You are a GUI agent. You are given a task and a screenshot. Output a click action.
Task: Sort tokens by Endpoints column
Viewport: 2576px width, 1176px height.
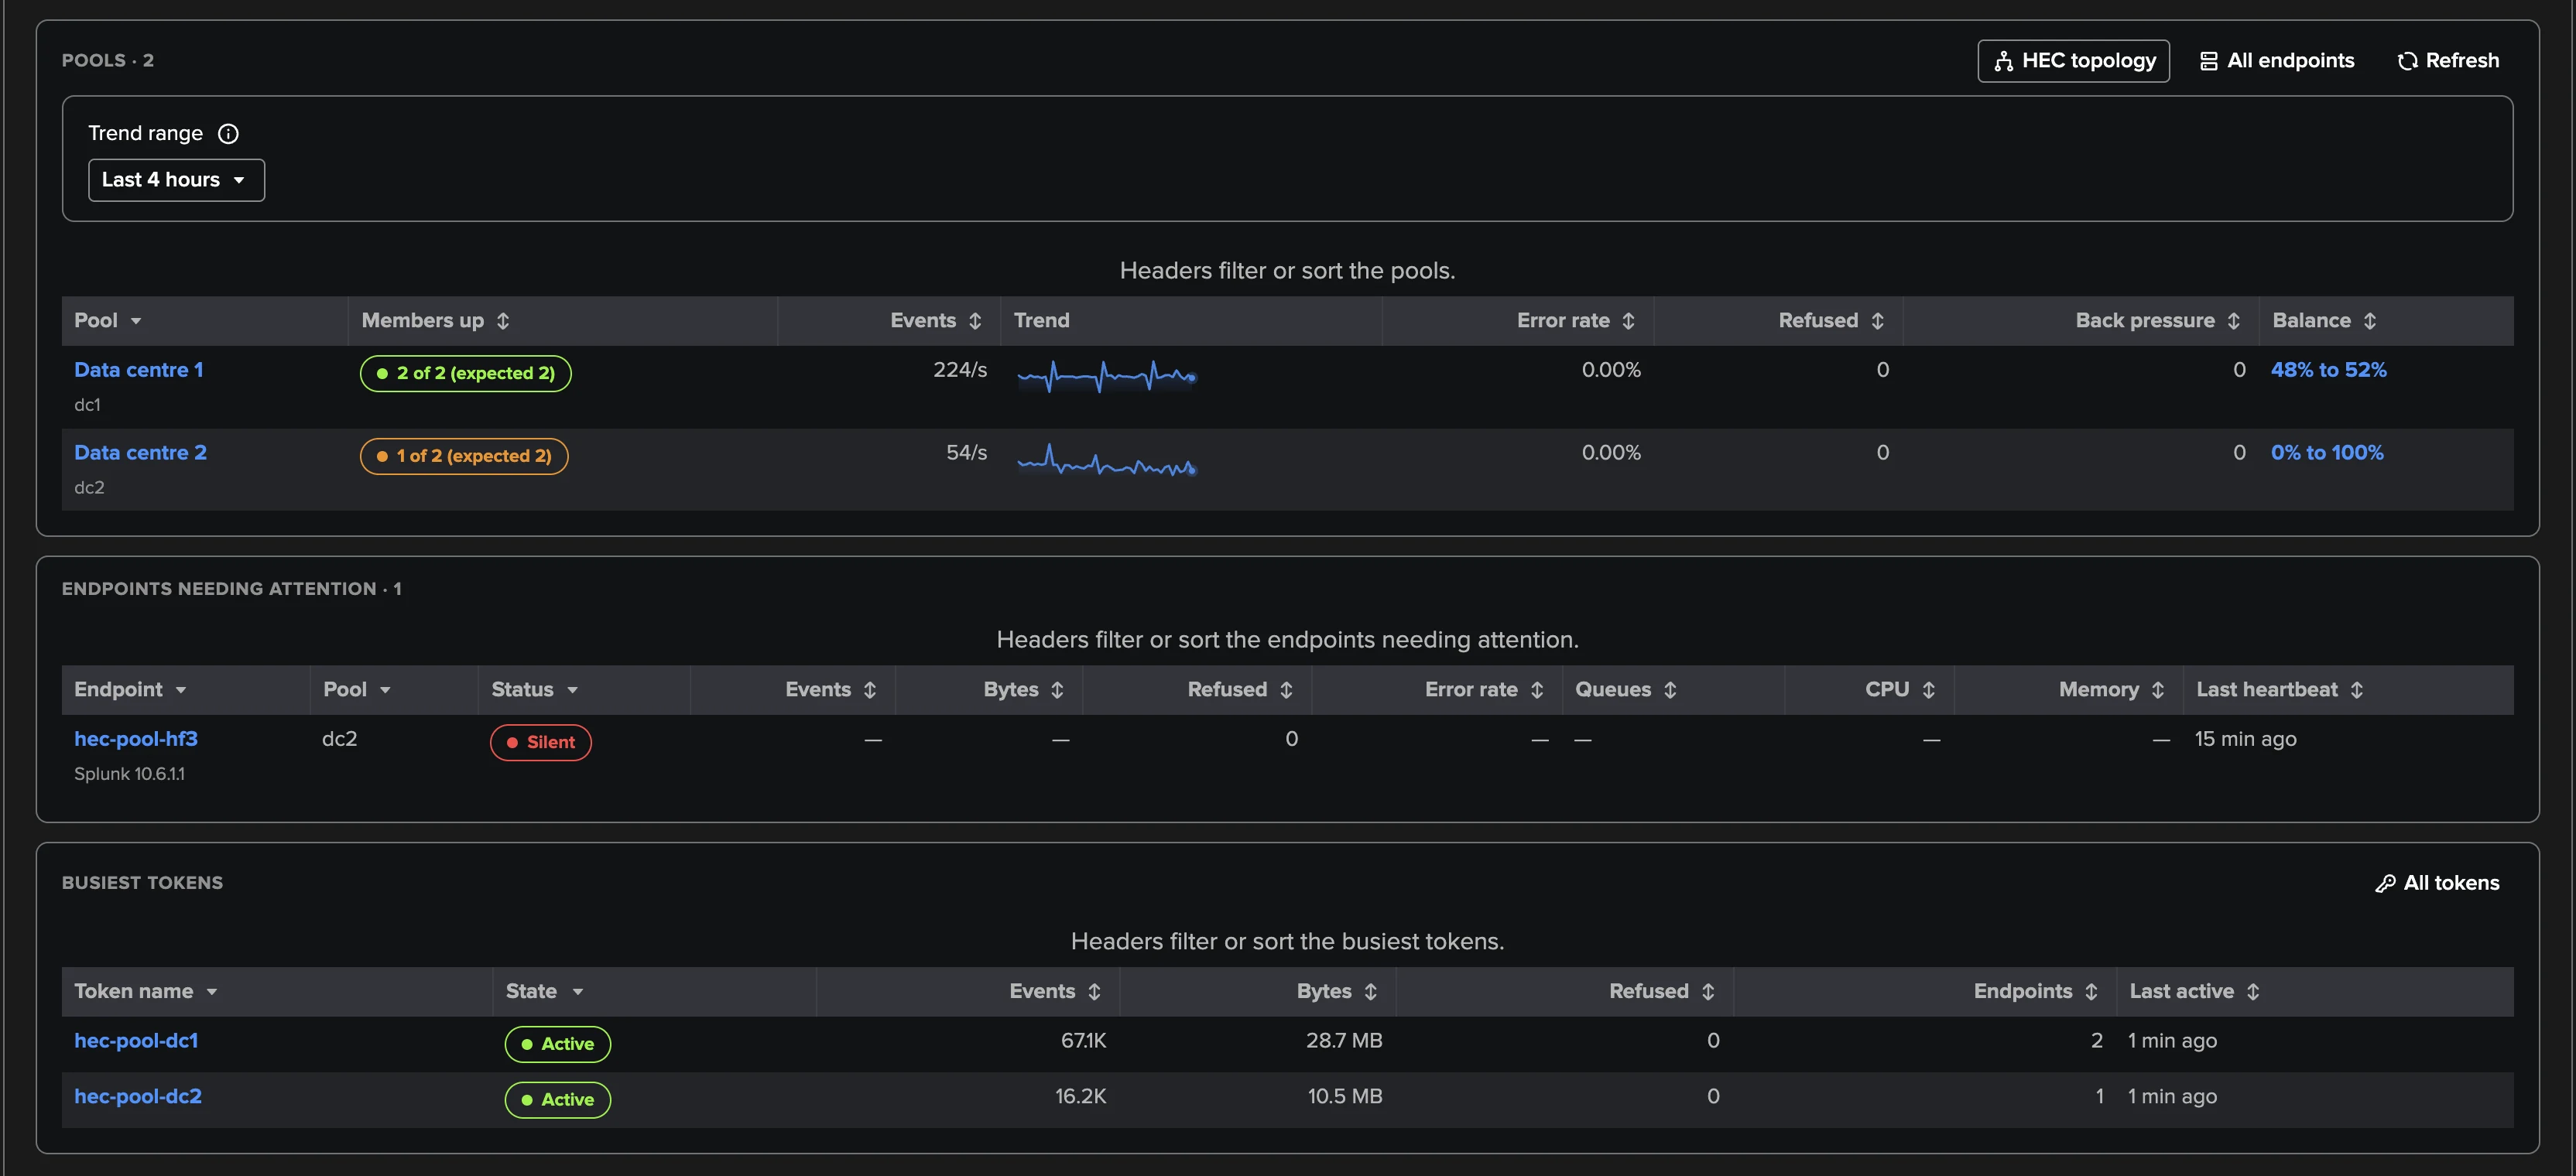(2091, 992)
